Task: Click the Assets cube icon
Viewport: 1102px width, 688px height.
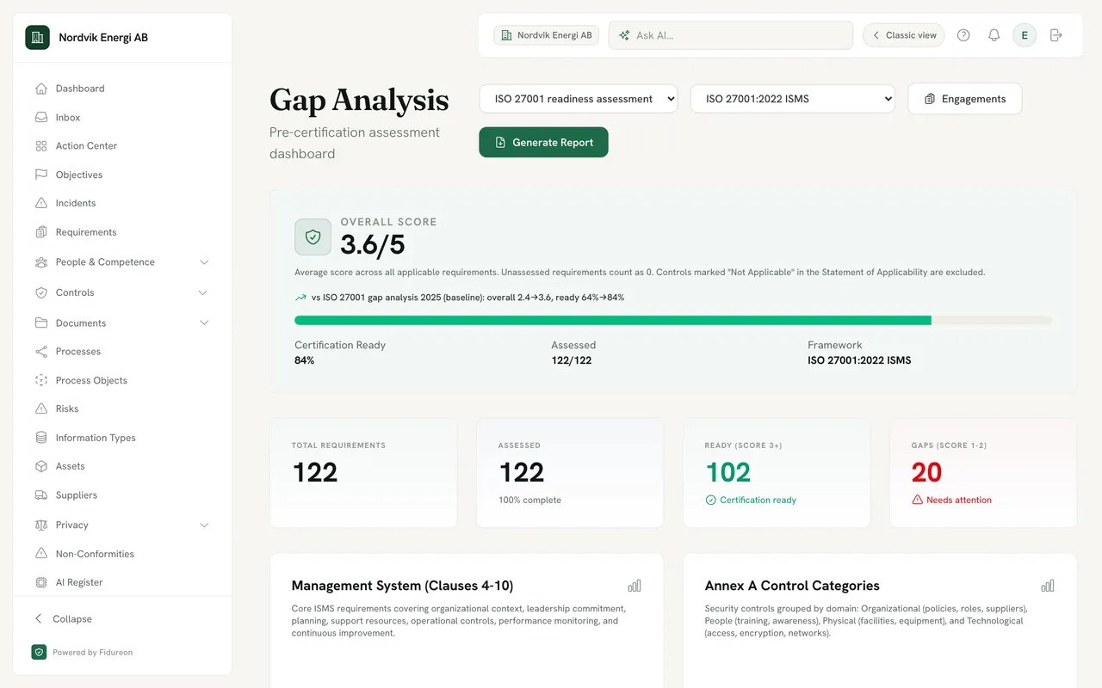Action: pos(41,466)
